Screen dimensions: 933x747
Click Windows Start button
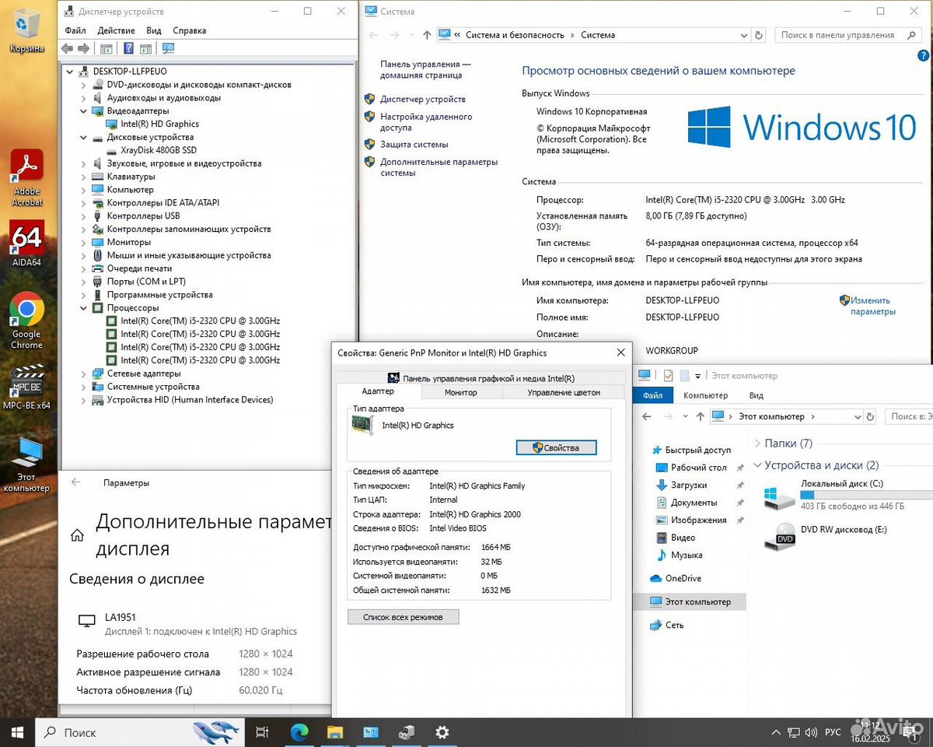point(17,732)
